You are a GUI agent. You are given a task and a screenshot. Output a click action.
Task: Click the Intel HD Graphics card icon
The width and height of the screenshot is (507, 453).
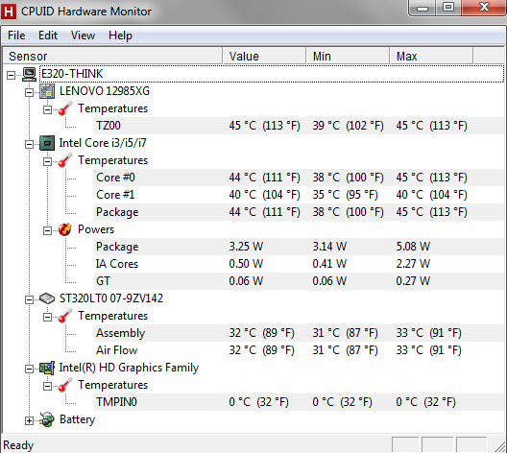coord(47,368)
